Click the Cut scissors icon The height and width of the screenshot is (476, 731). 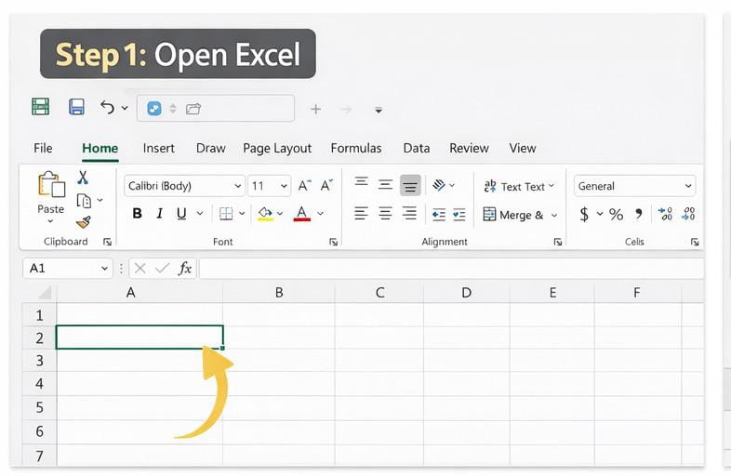(x=83, y=178)
